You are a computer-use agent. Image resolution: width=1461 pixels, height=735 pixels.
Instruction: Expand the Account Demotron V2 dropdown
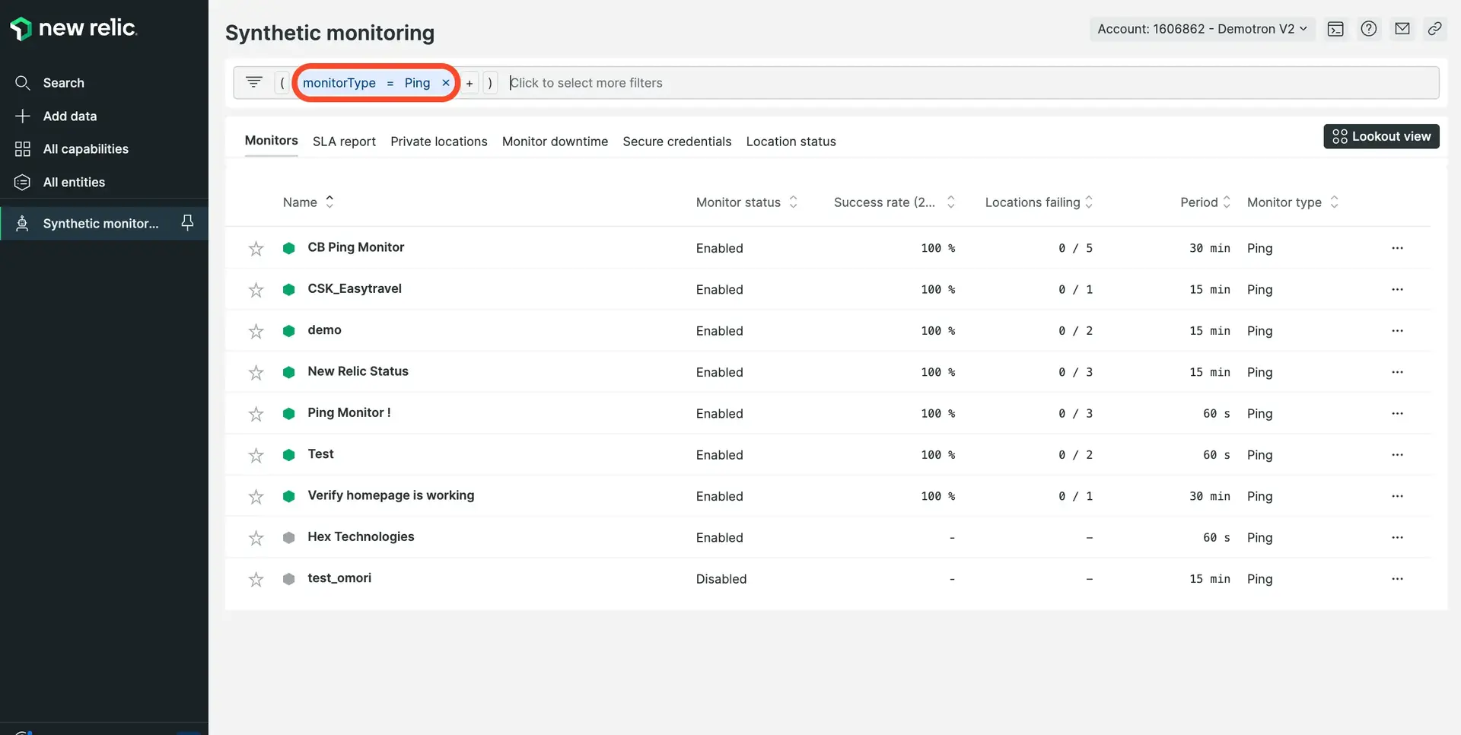1202,29
